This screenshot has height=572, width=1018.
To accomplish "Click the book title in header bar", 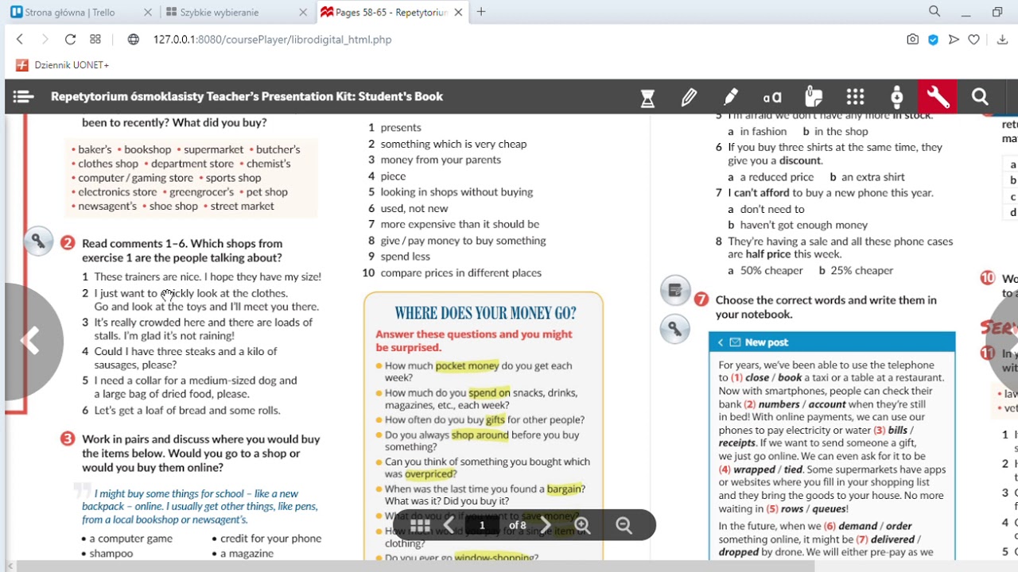I will coord(247,97).
